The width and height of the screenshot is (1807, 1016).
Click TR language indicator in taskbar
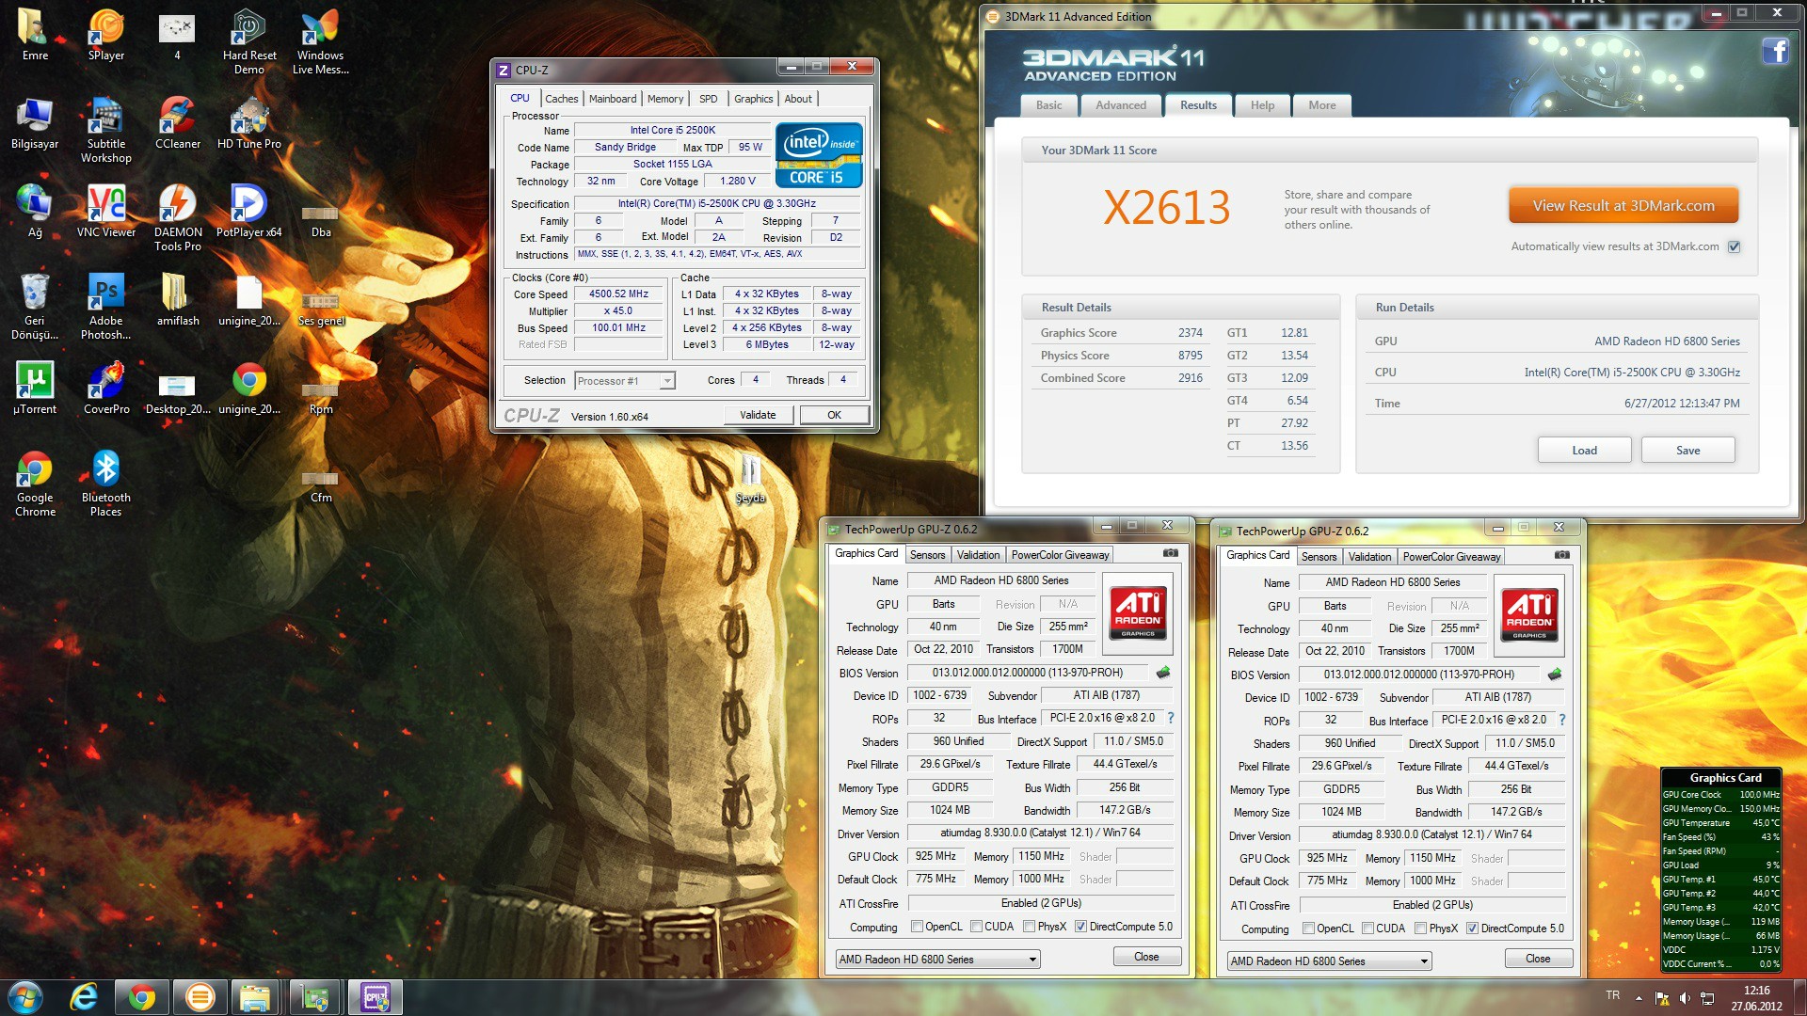pos(1613,995)
